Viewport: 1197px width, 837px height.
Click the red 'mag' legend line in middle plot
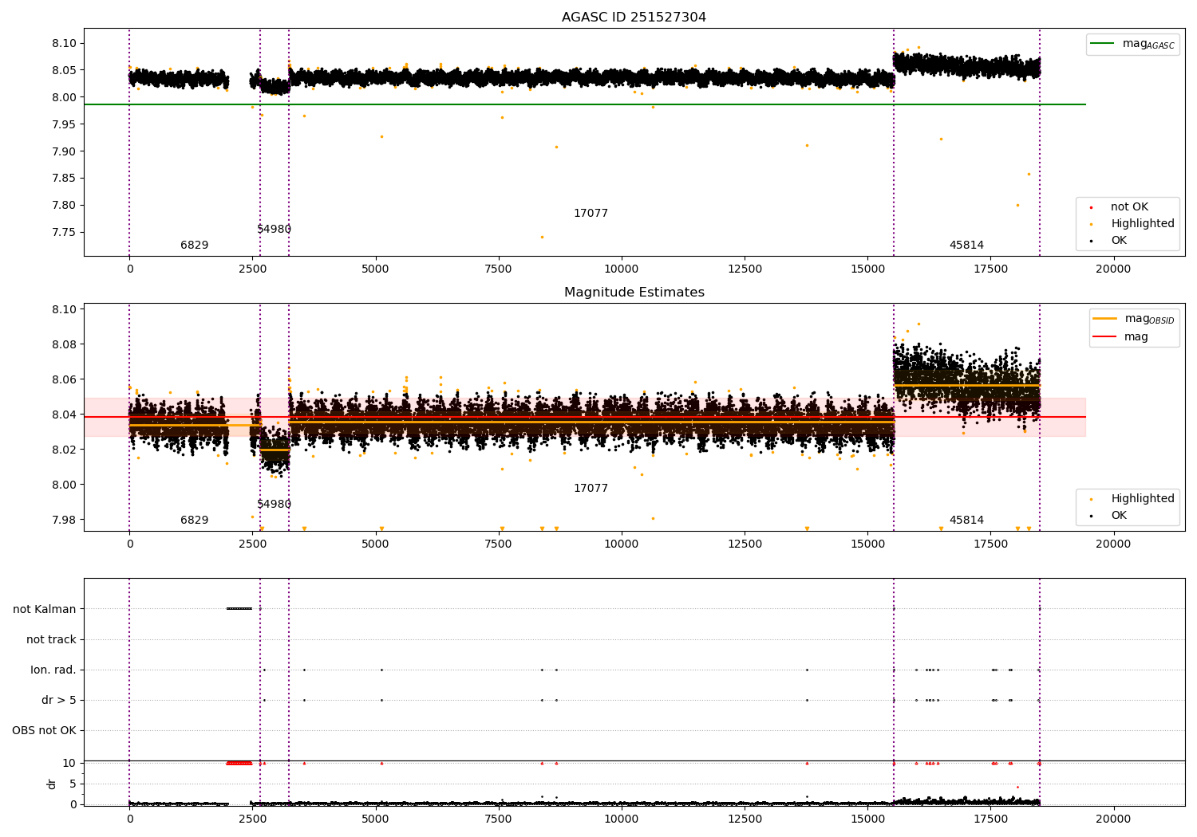pos(1105,337)
